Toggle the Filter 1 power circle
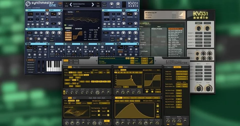 coord(61,29)
